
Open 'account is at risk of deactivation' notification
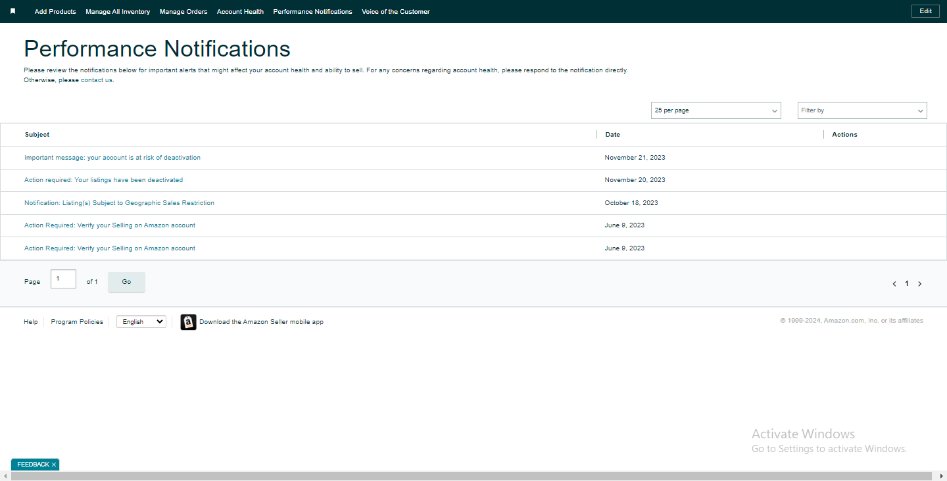pyautogui.click(x=112, y=158)
